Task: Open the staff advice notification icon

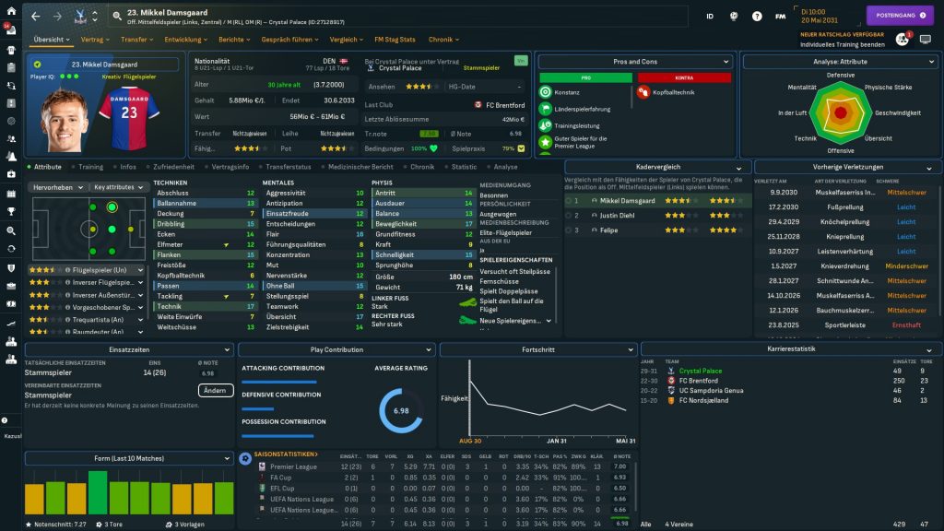Action: tap(902, 39)
